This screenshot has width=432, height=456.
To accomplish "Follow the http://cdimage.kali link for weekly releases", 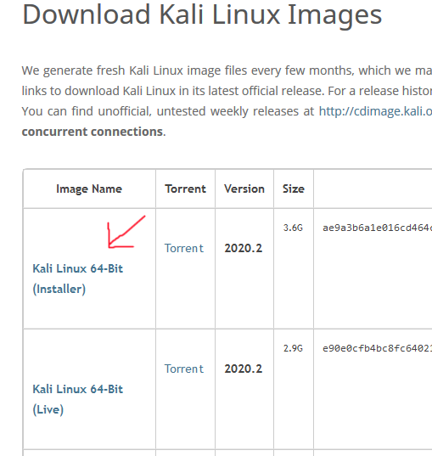I will pyautogui.click(x=375, y=111).
